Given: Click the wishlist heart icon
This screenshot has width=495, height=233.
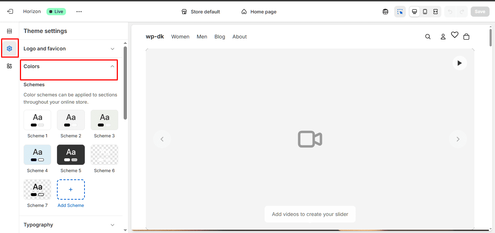Looking at the screenshot, I should click(455, 35).
